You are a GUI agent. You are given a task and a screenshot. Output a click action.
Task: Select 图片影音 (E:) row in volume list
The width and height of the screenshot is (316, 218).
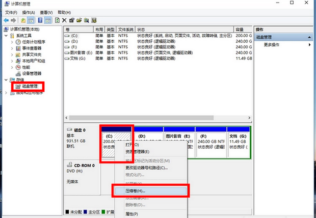coord(158,53)
